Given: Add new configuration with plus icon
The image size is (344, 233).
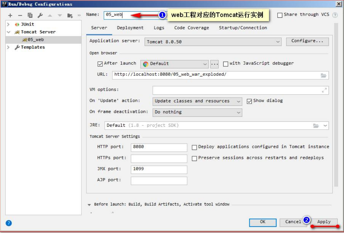Looking at the screenshot, I should [10, 15].
